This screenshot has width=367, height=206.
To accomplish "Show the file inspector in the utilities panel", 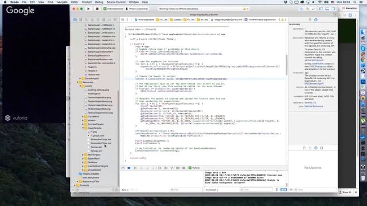I will pyautogui.click(x=310, y=20).
